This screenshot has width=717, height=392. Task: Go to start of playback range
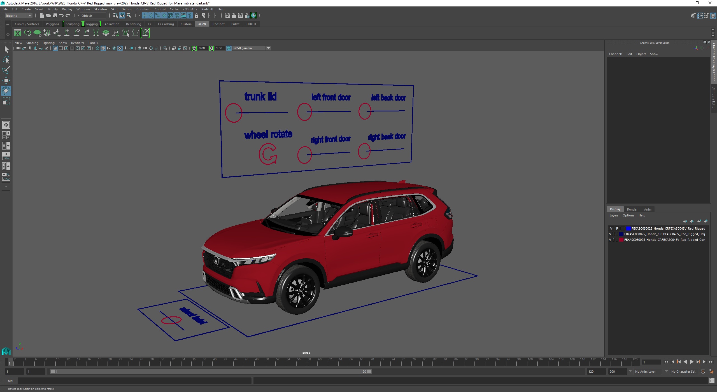click(x=666, y=362)
